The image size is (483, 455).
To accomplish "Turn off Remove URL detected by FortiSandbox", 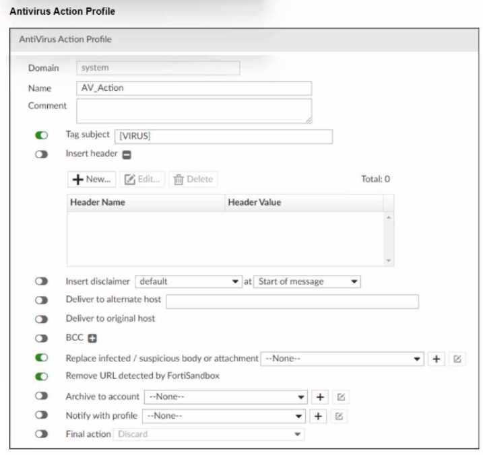I will [x=42, y=376].
